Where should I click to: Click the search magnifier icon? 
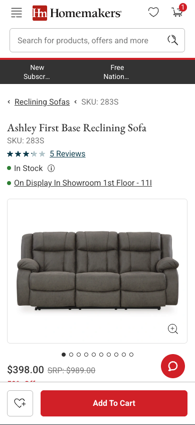tap(173, 40)
